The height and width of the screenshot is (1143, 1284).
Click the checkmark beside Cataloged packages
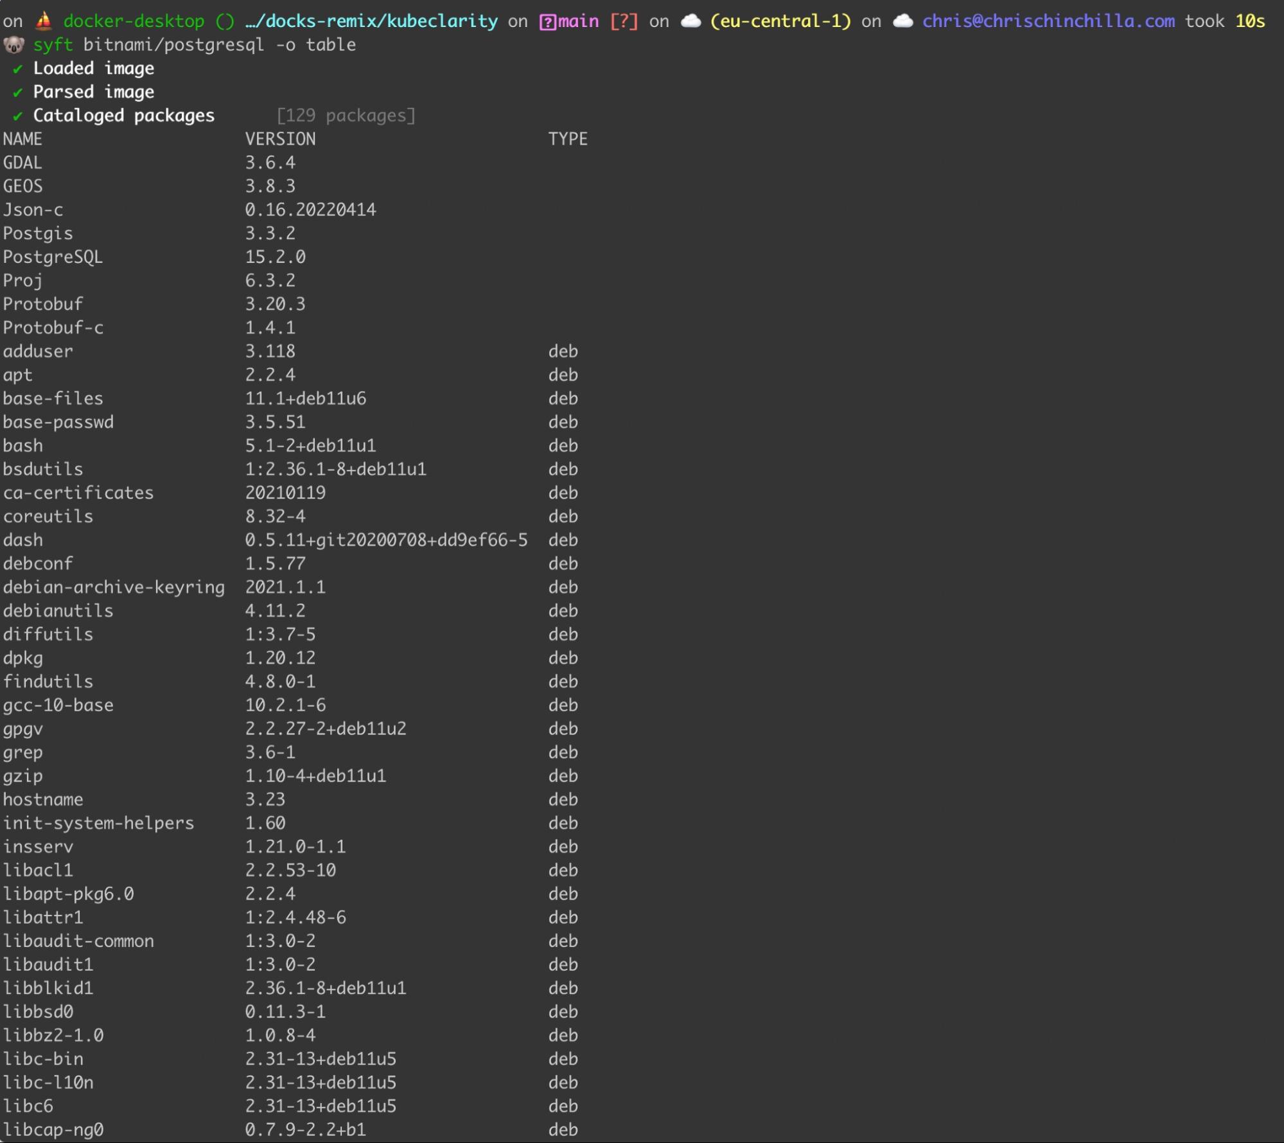coord(17,116)
